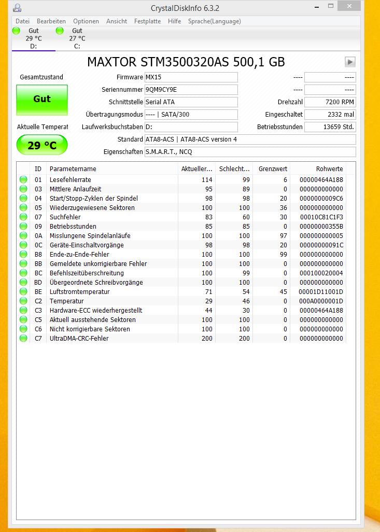Open the Datei menu
Image resolution: width=380 pixels, height=532 pixels.
[x=22, y=21]
